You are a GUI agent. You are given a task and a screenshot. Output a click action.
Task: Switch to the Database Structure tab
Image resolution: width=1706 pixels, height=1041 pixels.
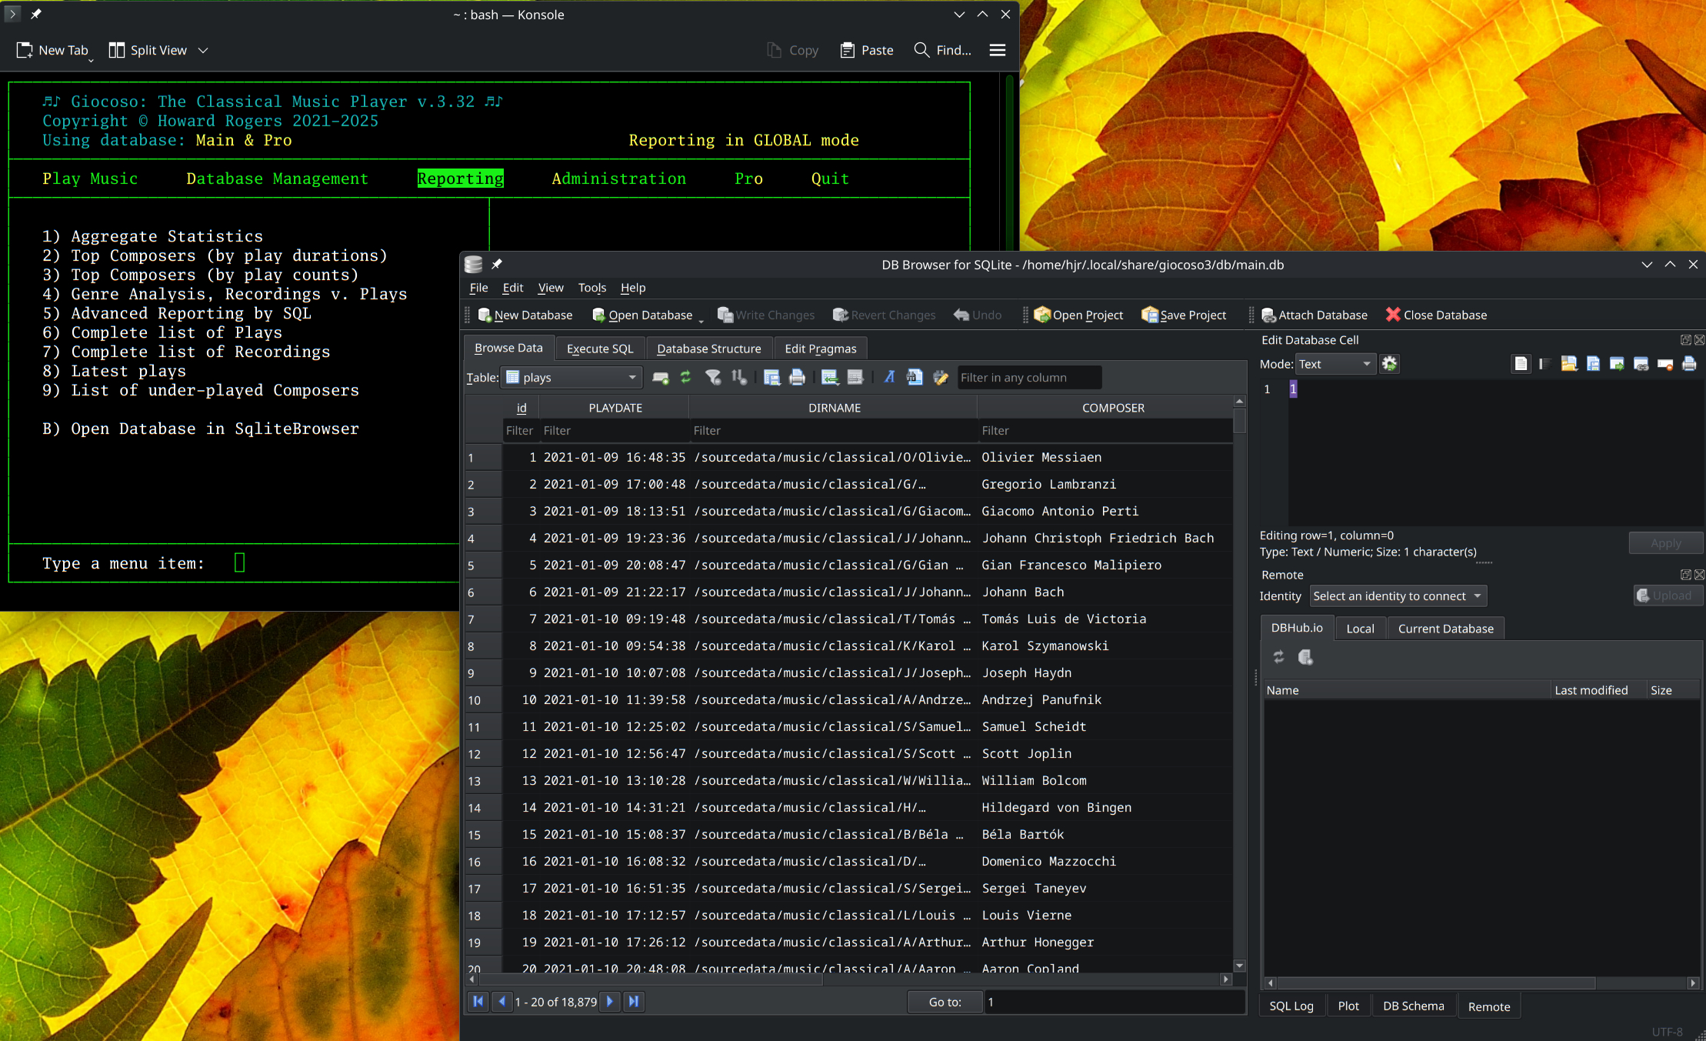click(708, 348)
